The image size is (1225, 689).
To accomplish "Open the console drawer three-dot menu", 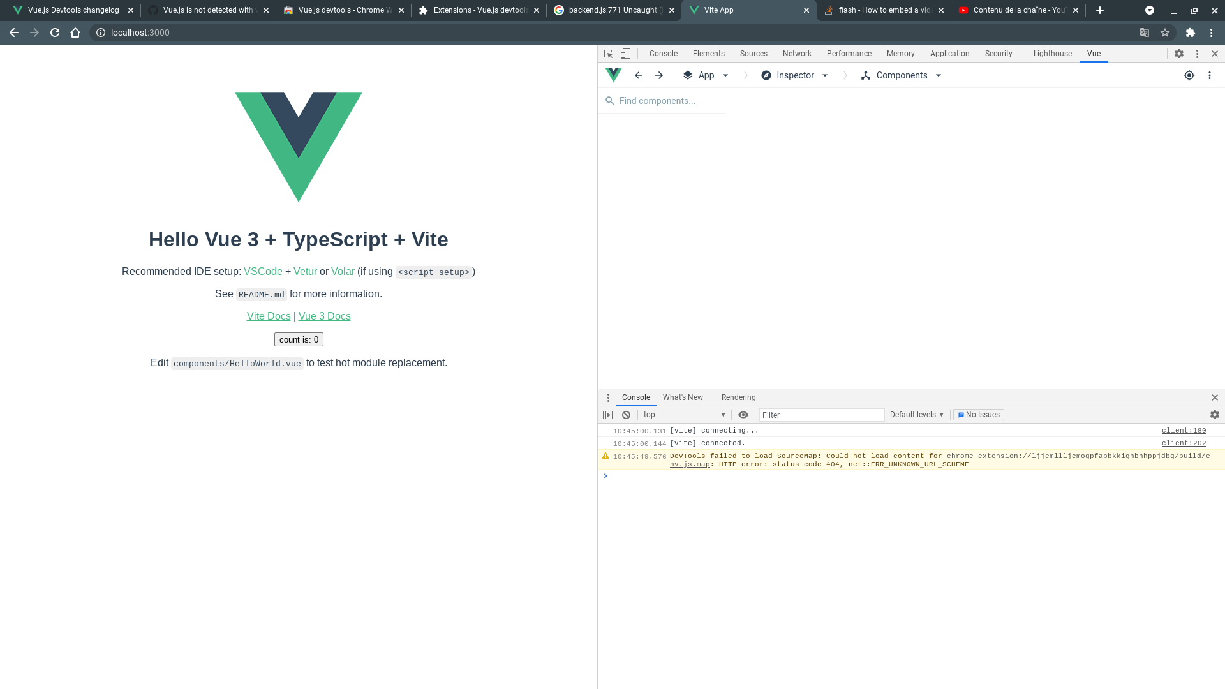I will pyautogui.click(x=608, y=397).
